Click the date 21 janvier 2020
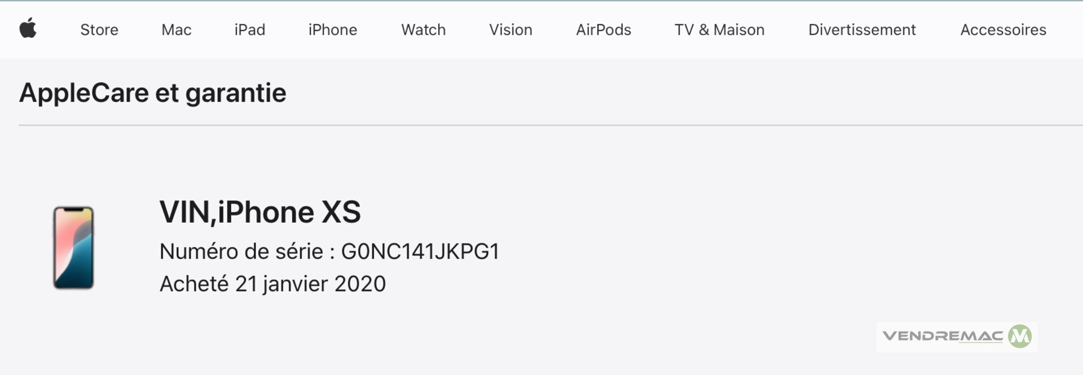The image size is (1083, 375). coord(310,284)
